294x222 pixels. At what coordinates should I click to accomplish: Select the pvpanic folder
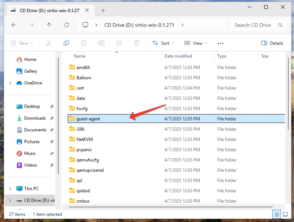(x=176, y=150)
